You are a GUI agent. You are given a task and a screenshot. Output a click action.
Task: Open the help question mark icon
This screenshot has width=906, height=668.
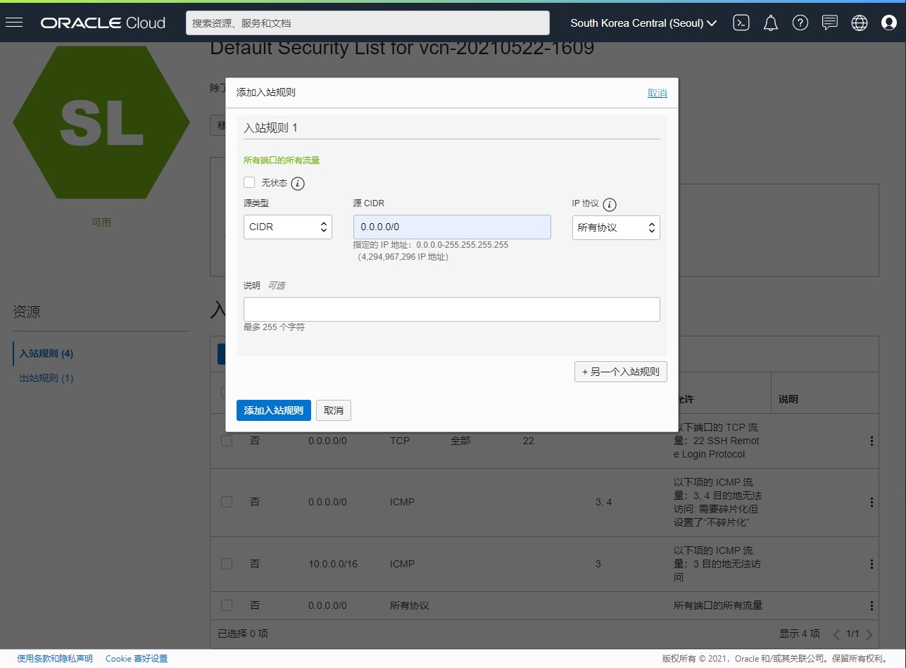[x=800, y=23]
